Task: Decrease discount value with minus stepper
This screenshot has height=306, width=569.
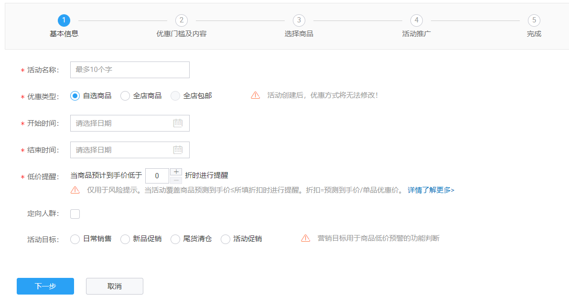Action: point(176,180)
